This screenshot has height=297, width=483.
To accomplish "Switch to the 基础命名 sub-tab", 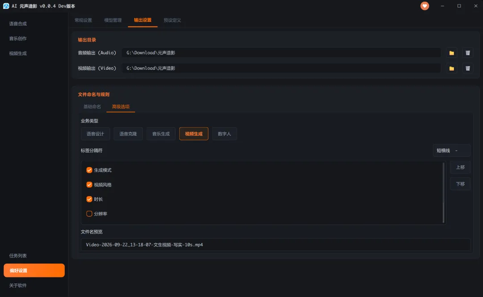I will 92,106.
